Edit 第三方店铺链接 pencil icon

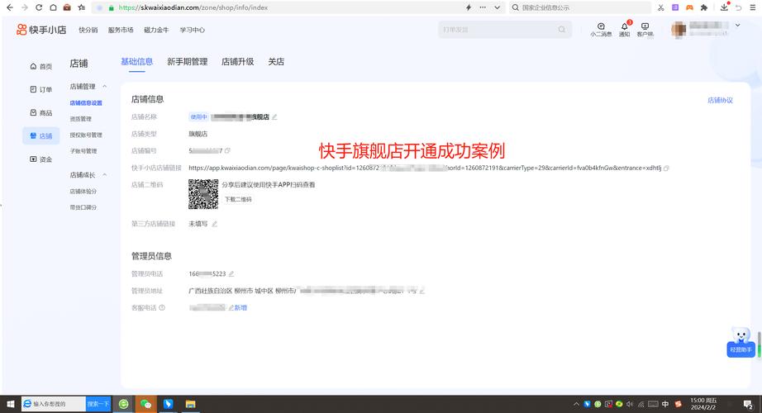[214, 224]
